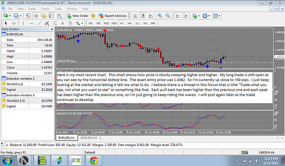Viewport: 285px width, 166px height.
Task: Click the New Order button
Action: [x=78, y=16]
